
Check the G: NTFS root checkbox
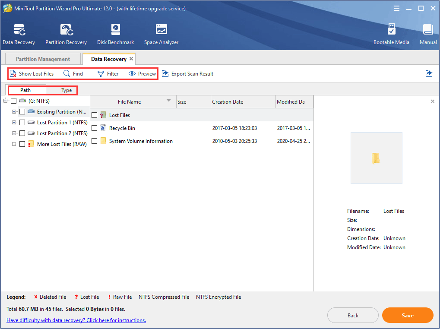[x=13, y=101]
